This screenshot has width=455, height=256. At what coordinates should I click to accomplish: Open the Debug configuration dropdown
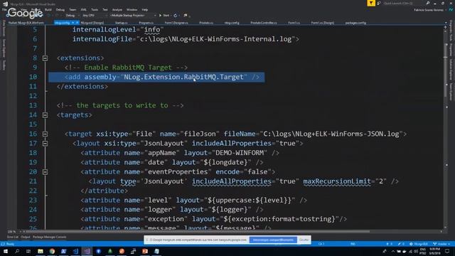click(x=72, y=16)
